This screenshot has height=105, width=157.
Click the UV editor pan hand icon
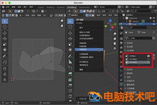[62, 26]
